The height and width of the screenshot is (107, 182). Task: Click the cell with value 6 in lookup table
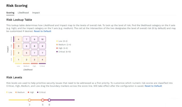26,46
